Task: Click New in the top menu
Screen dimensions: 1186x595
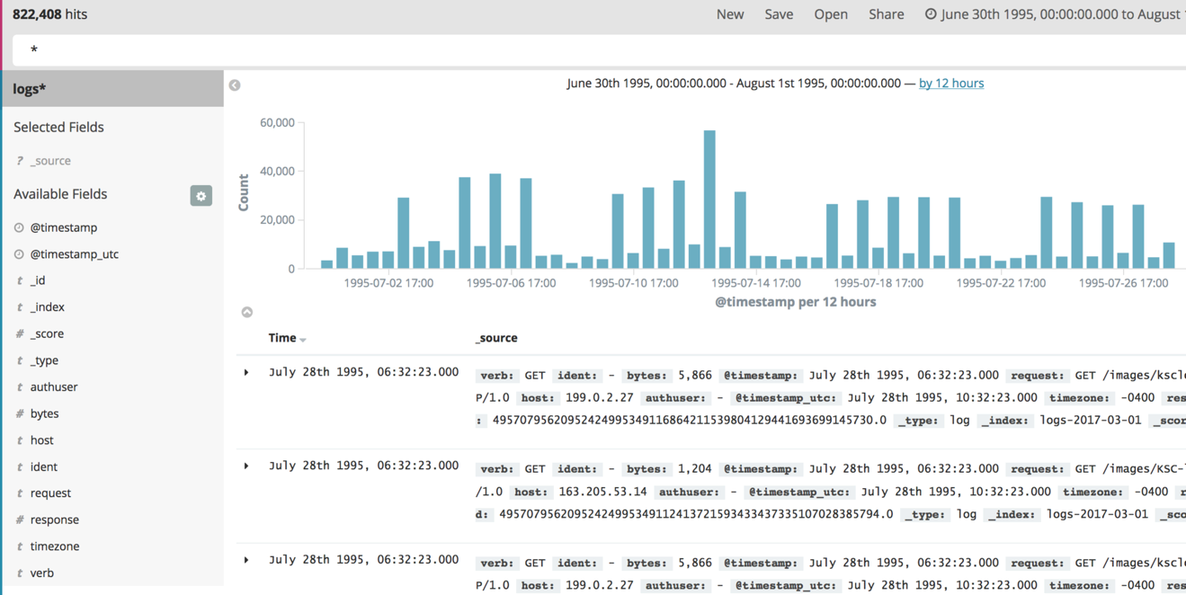Action: 729,14
